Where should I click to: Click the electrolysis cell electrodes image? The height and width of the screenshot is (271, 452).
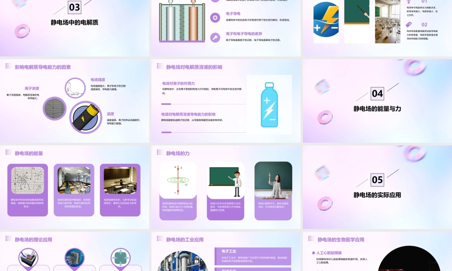(182, 21)
